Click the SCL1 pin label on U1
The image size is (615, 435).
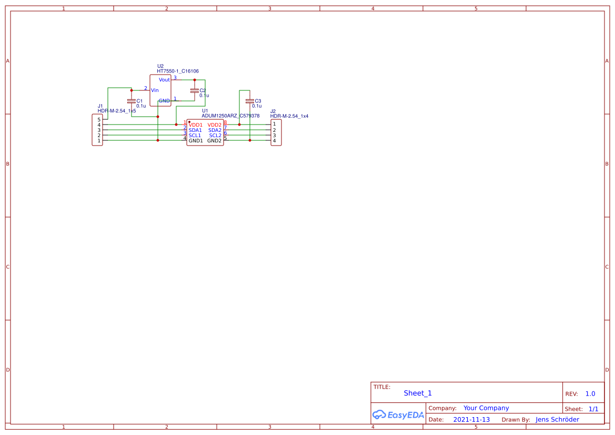click(195, 135)
